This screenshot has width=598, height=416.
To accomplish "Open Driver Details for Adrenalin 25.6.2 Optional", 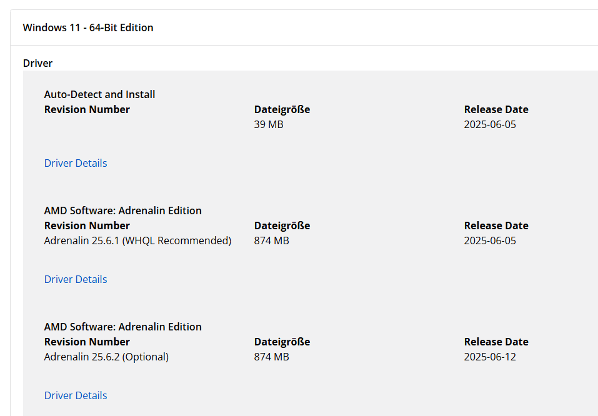I will 76,395.
